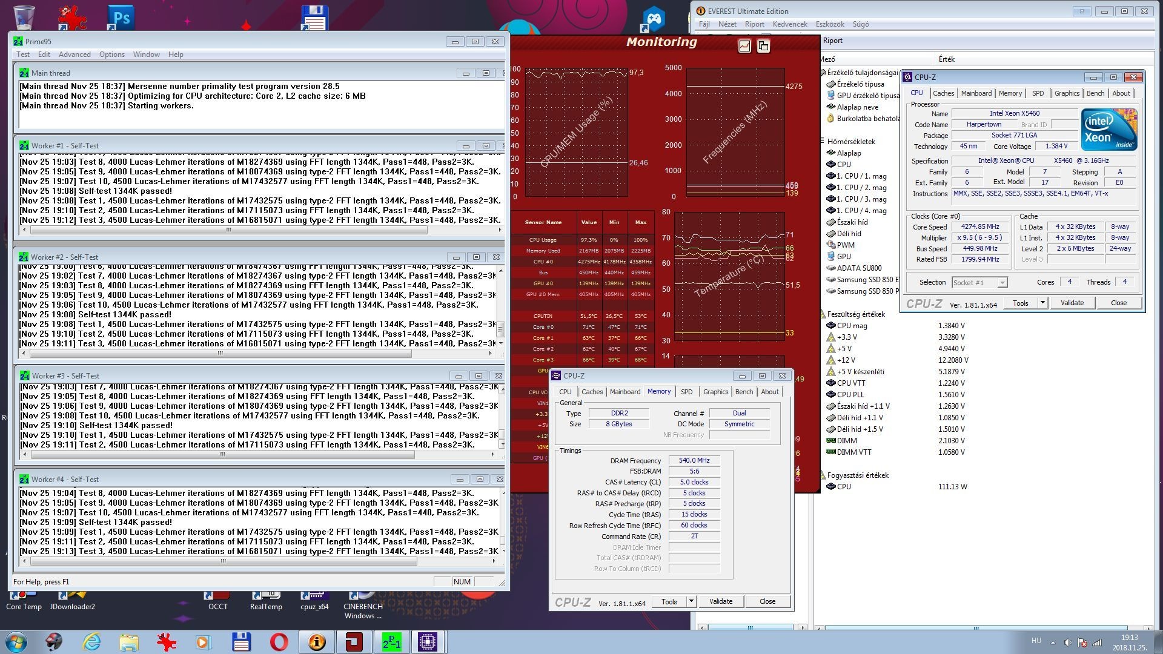Viewport: 1163px width, 654px height.
Task: Click Prime95 icon in taskbar
Action: (x=391, y=641)
